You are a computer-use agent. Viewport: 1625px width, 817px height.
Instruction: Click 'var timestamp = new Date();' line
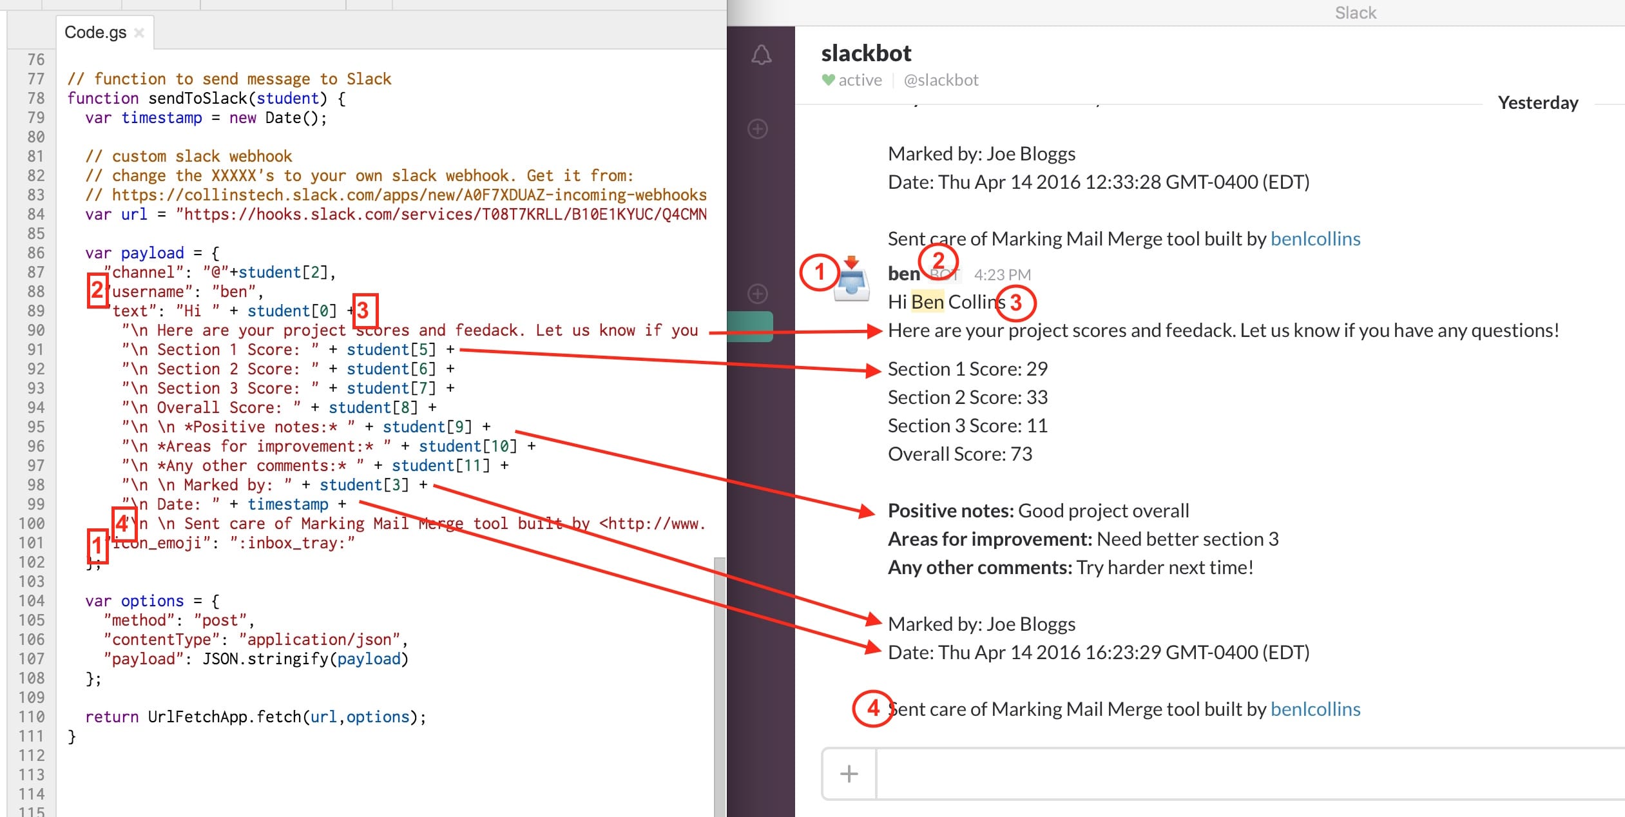tap(206, 118)
